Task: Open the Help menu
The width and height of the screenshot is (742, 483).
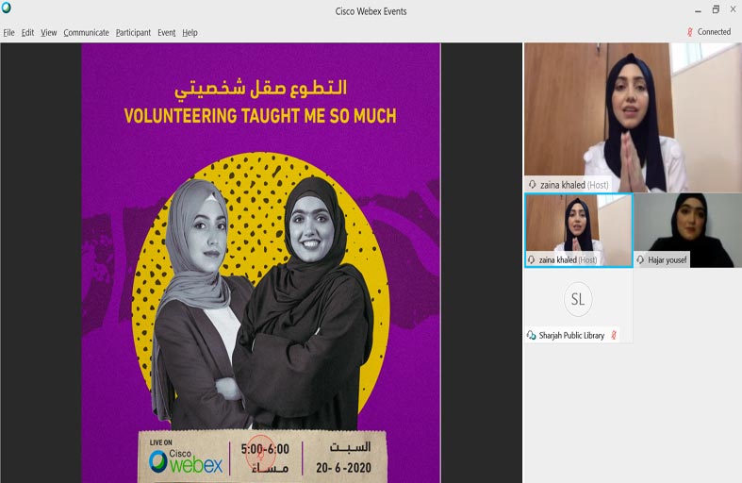Action: [x=190, y=33]
